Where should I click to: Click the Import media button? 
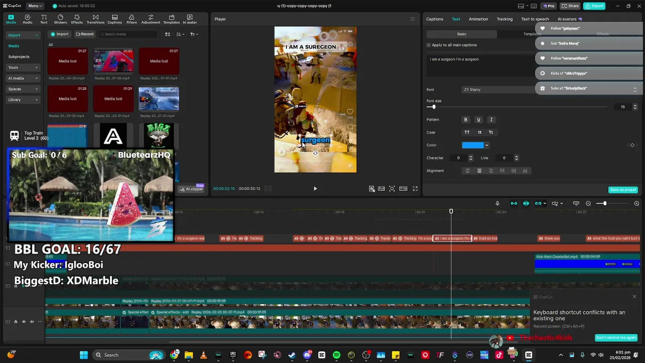click(x=59, y=34)
